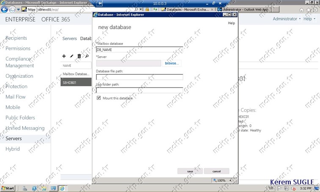Viewport: 320px width, 192px height.
Task: Click the Internet Explorer taskbar button
Action: click(62, 188)
